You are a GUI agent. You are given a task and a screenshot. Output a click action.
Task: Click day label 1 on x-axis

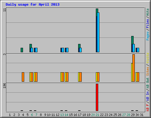pyautogui.click(x=10, y=115)
